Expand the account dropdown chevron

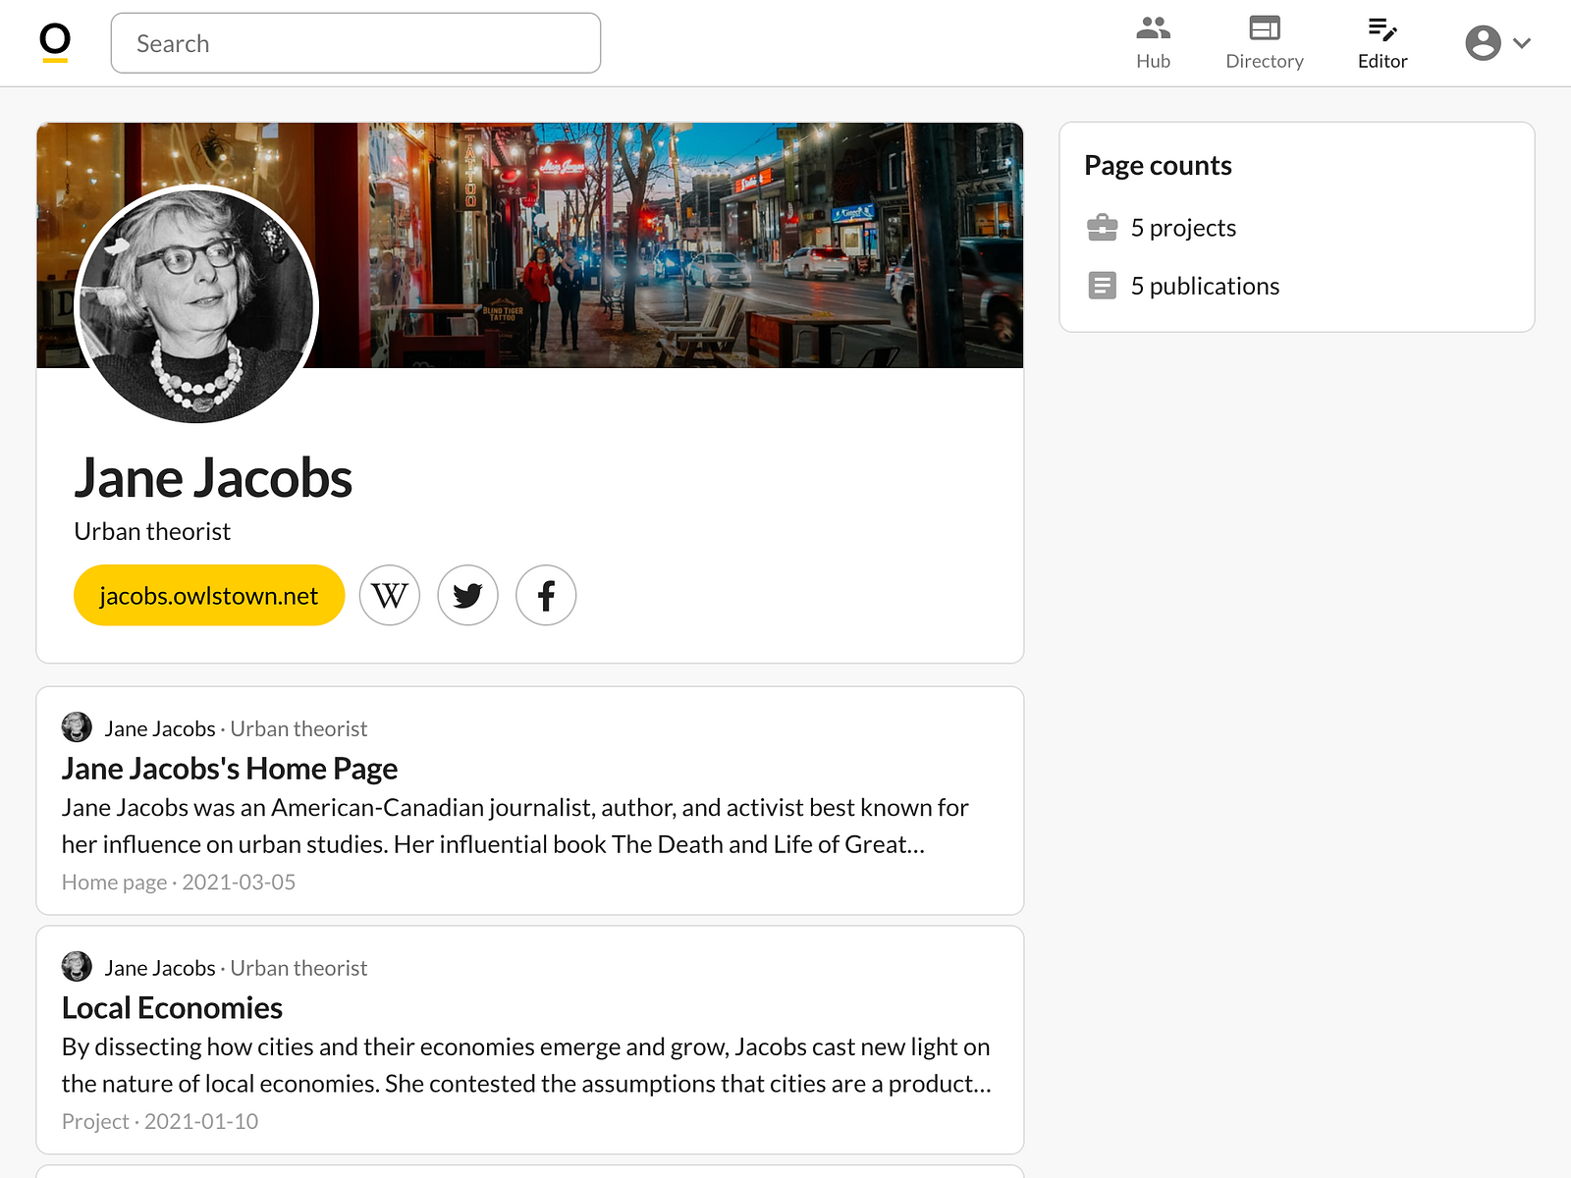click(1522, 43)
